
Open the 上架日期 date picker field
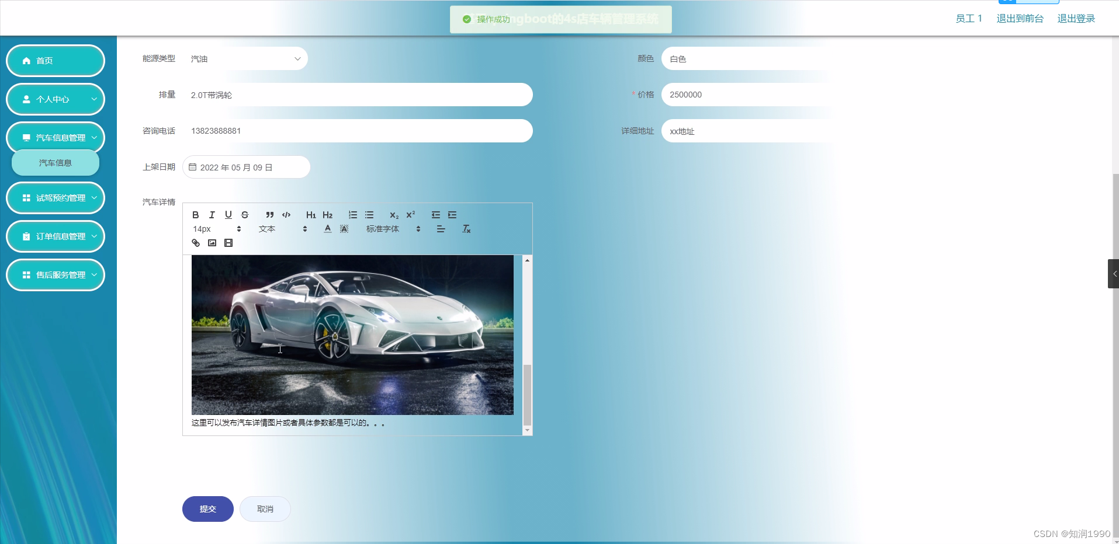click(246, 167)
